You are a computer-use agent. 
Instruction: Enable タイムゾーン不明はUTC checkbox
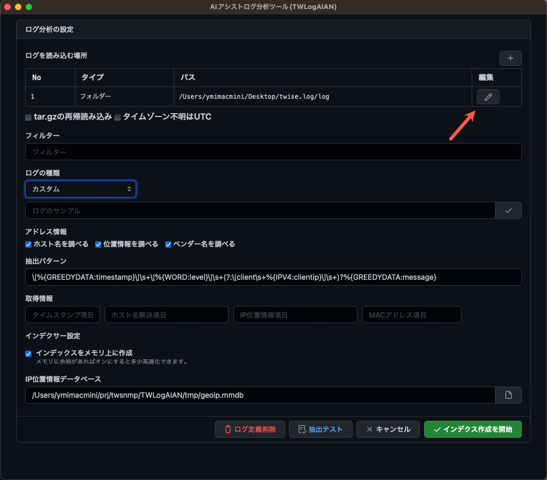coord(118,117)
